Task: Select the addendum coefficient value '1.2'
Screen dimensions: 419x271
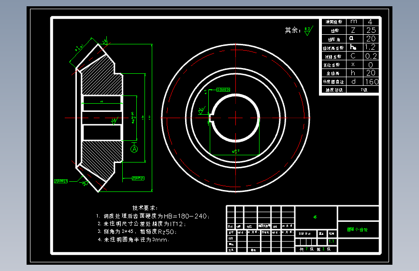Action: point(371,47)
